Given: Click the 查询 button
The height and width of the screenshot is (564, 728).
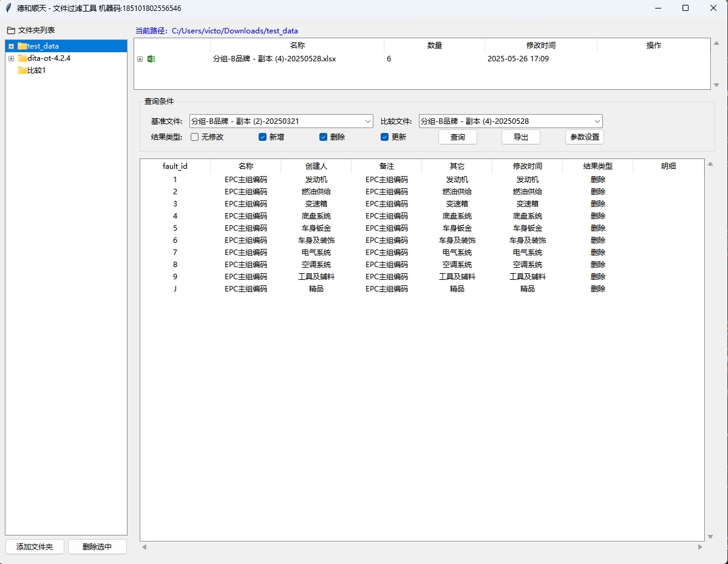Looking at the screenshot, I should point(458,137).
